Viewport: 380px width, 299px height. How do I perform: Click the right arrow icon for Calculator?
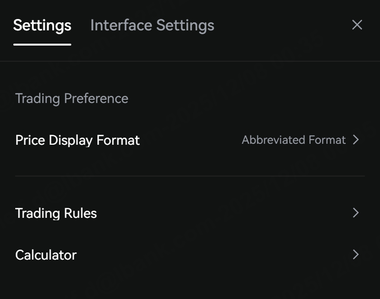point(356,255)
